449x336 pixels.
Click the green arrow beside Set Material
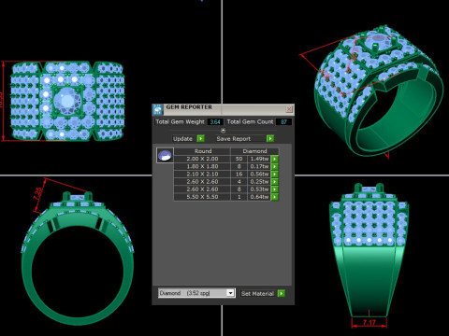[281, 293]
